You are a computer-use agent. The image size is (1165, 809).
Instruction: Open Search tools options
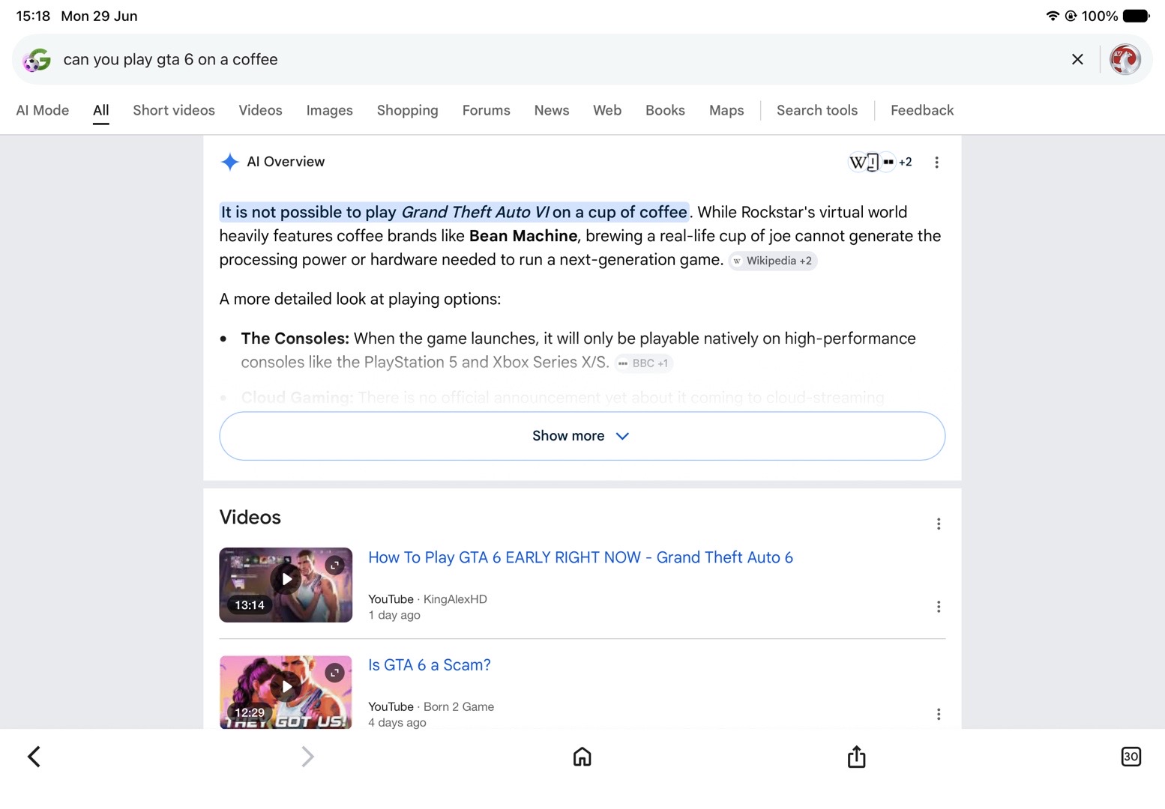(816, 110)
